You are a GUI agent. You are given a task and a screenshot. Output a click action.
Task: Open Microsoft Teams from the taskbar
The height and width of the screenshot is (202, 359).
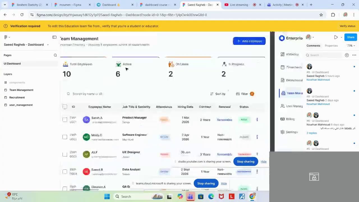[x=190, y=197]
